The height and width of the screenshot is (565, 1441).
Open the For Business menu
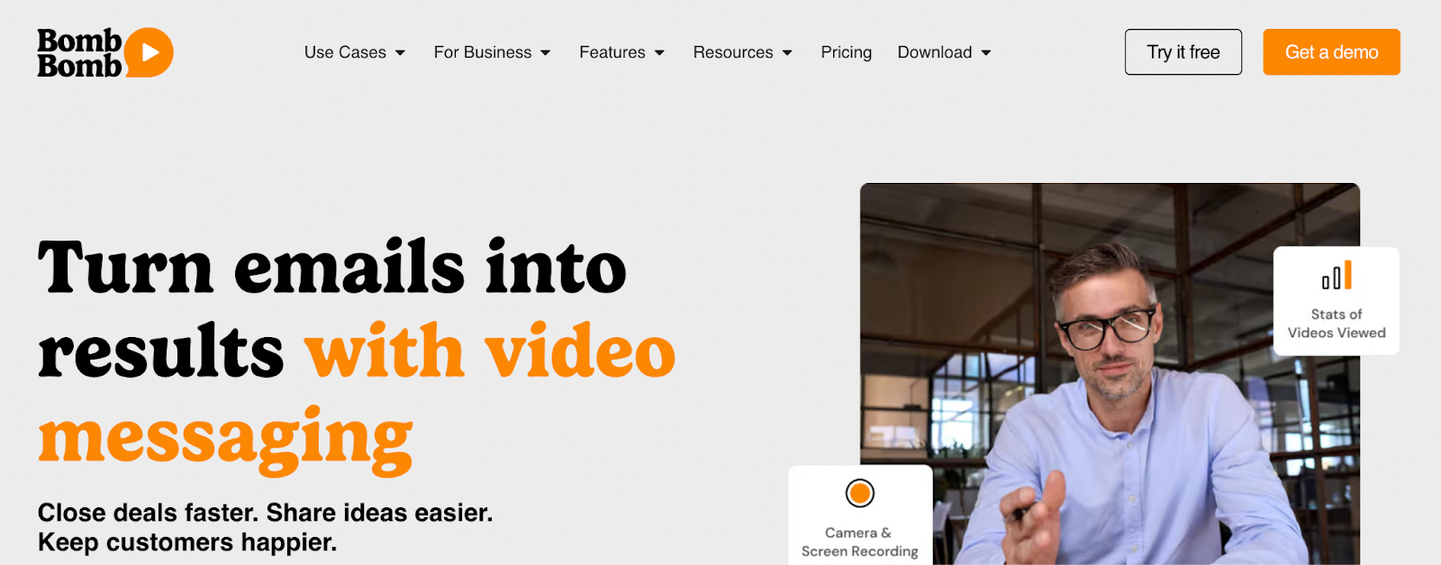pos(483,52)
